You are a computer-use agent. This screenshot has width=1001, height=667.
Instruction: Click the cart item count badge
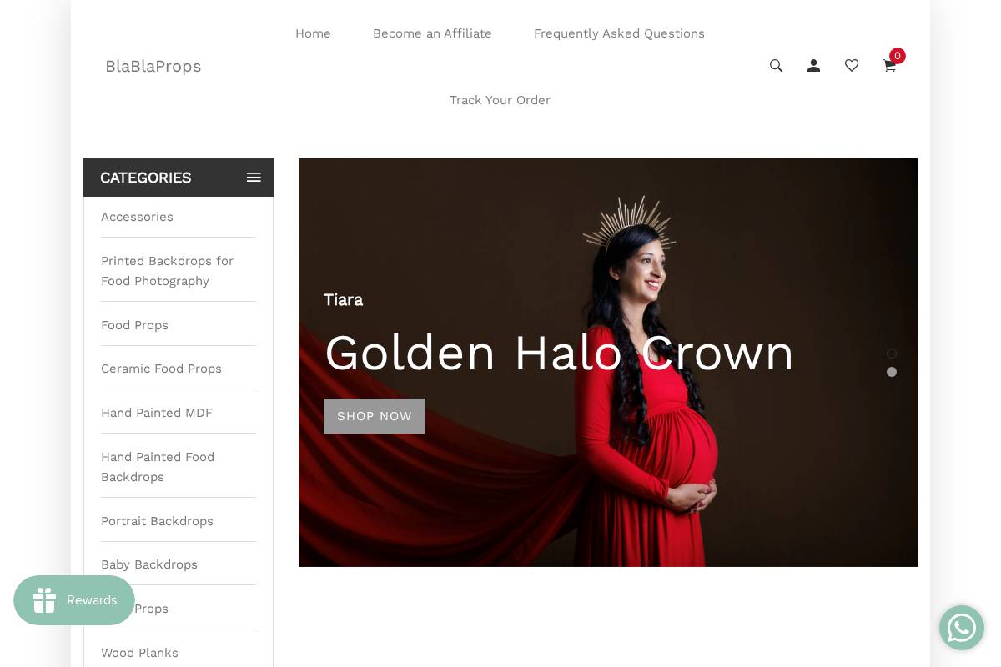click(x=898, y=56)
